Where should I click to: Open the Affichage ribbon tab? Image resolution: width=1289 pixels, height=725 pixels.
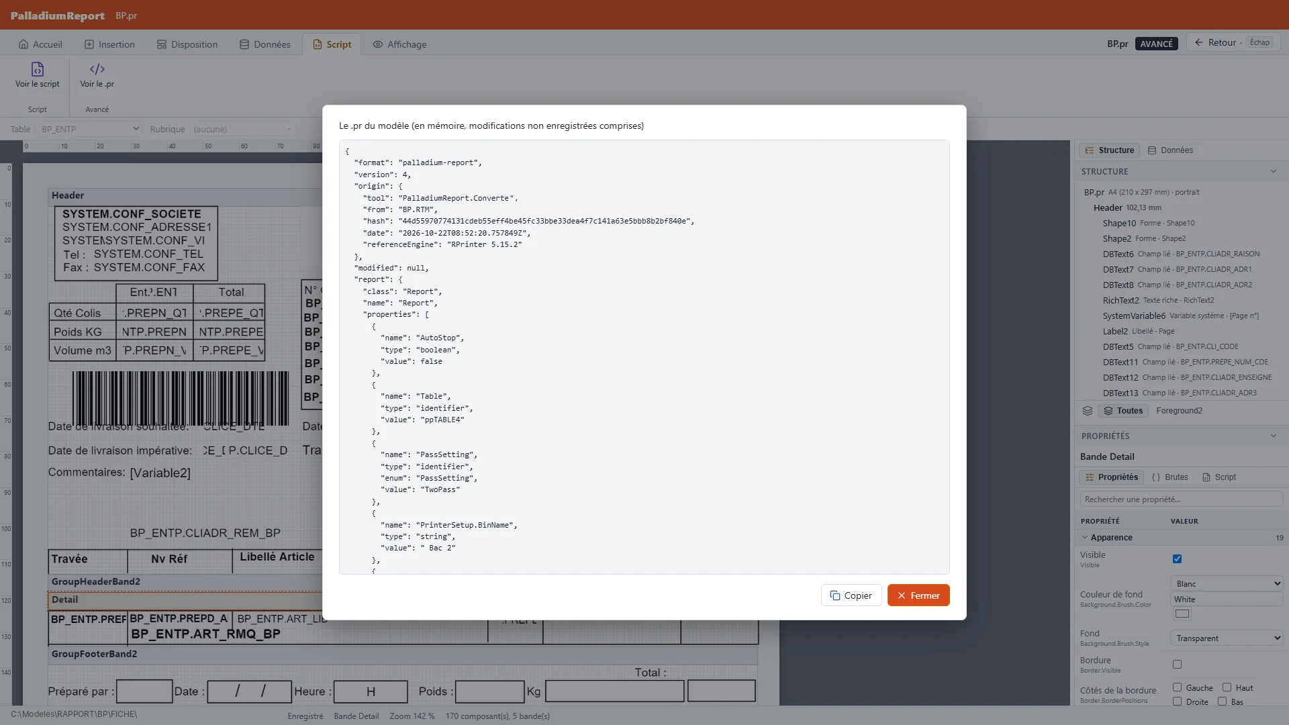400,44
